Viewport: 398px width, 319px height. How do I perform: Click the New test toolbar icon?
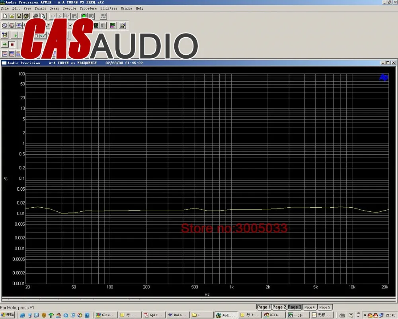point(5,16)
